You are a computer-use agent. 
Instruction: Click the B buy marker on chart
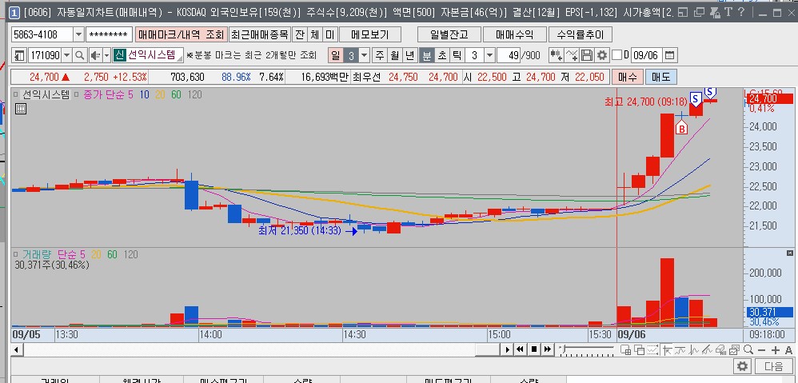point(681,128)
